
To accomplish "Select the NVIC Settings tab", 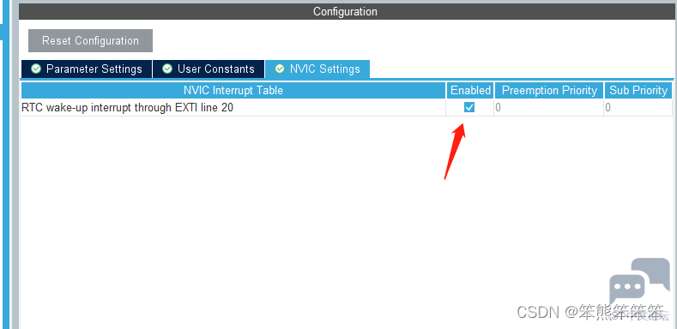I will click(x=317, y=69).
